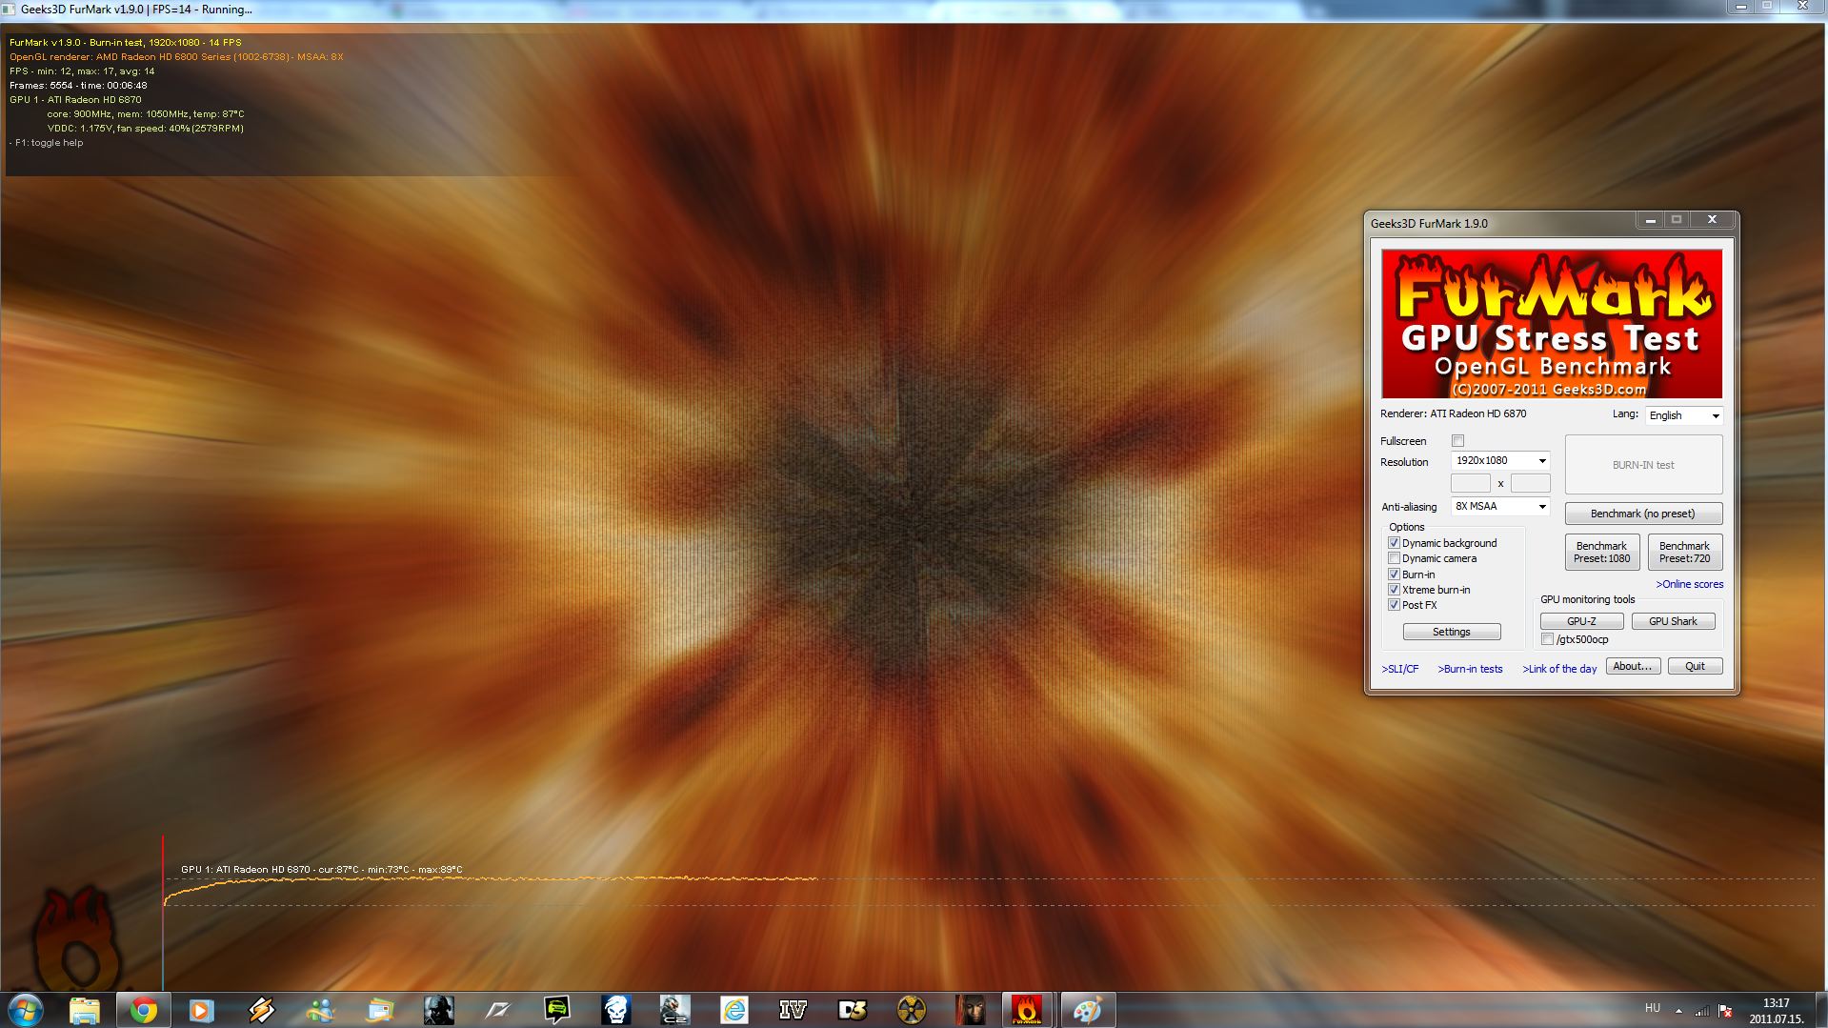Open the >Burn-in tests link
The width and height of the screenshot is (1828, 1028).
[1470, 669]
